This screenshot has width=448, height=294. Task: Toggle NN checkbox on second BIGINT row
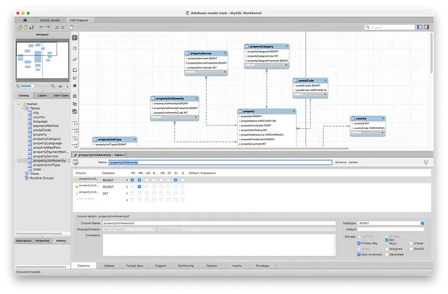(139, 186)
